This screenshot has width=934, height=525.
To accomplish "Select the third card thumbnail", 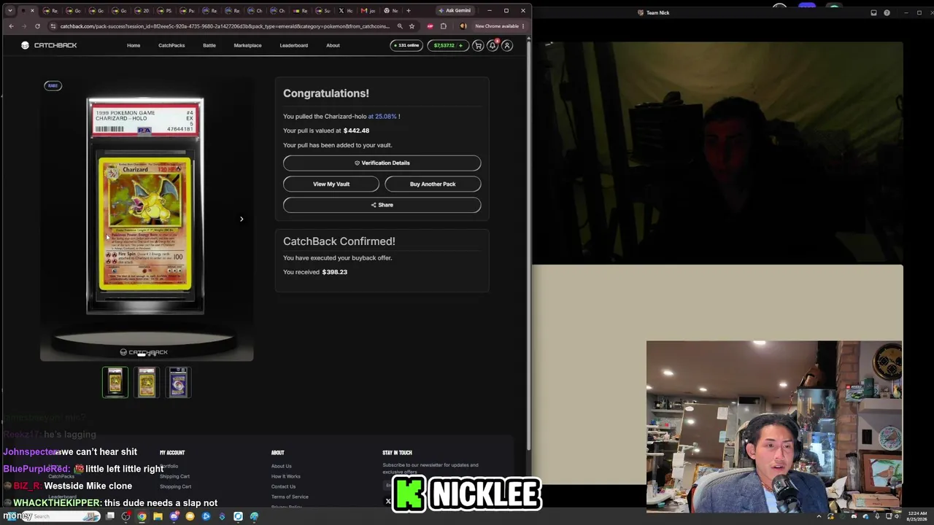I will pos(178,382).
